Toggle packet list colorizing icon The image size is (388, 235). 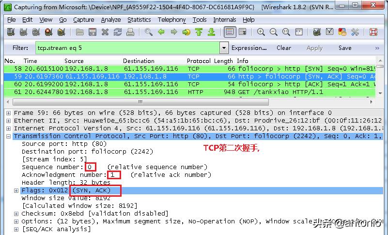coord(230,32)
